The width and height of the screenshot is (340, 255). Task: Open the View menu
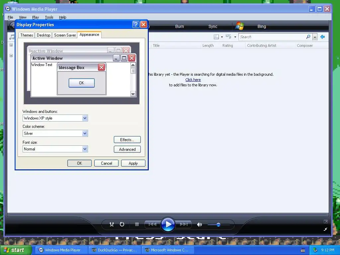coord(23,17)
